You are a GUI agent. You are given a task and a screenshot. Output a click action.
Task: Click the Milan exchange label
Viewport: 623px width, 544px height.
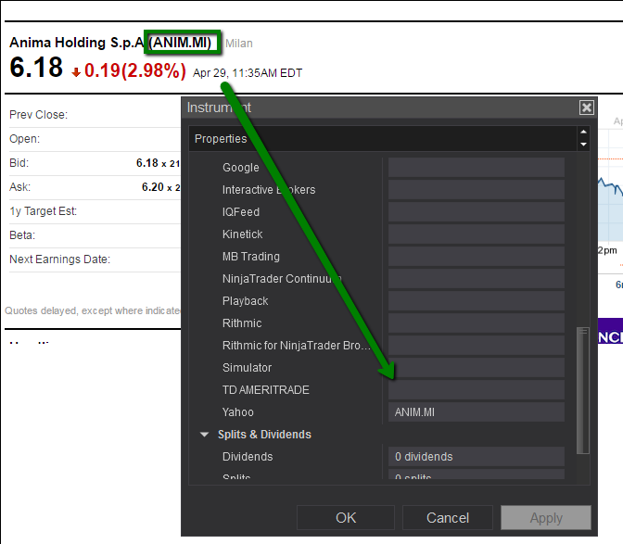point(239,44)
